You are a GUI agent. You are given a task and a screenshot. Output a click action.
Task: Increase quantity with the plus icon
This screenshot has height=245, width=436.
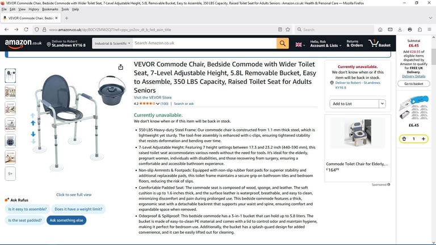[423, 138]
